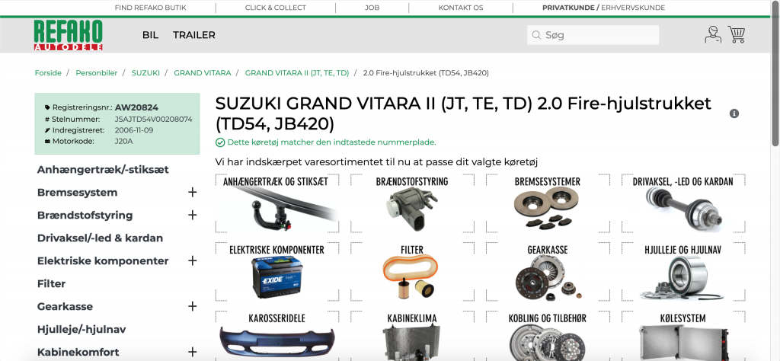The image size is (780, 361).
Task: Open the TRAILER menu
Action: [x=194, y=35]
